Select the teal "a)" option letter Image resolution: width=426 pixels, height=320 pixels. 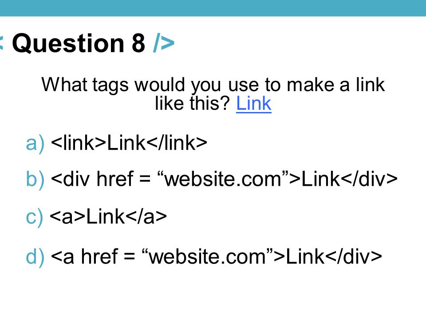35,144
